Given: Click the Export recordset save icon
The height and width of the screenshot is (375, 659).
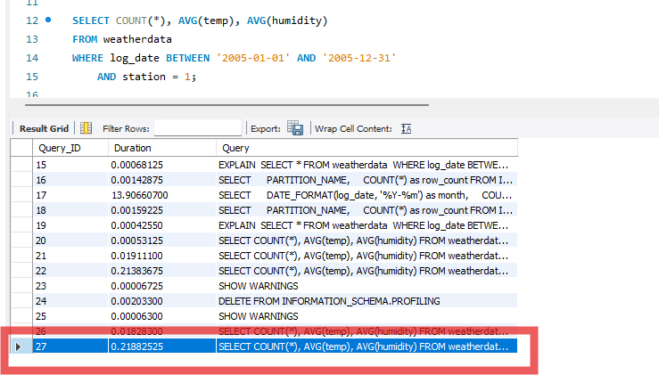Looking at the screenshot, I should (295, 128).
